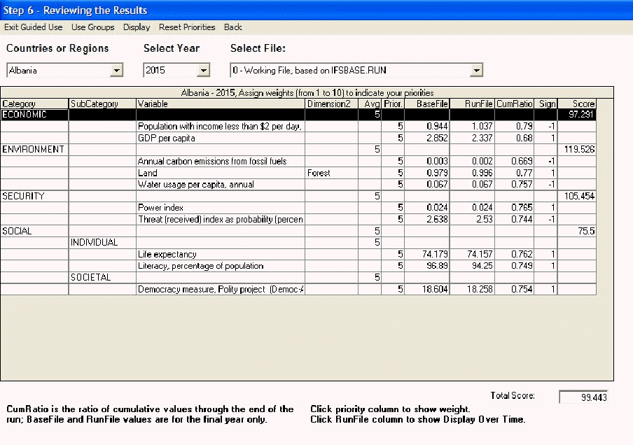Expand the Countries or Regions dropdown

pyautogui.click(x=117, y=70)
